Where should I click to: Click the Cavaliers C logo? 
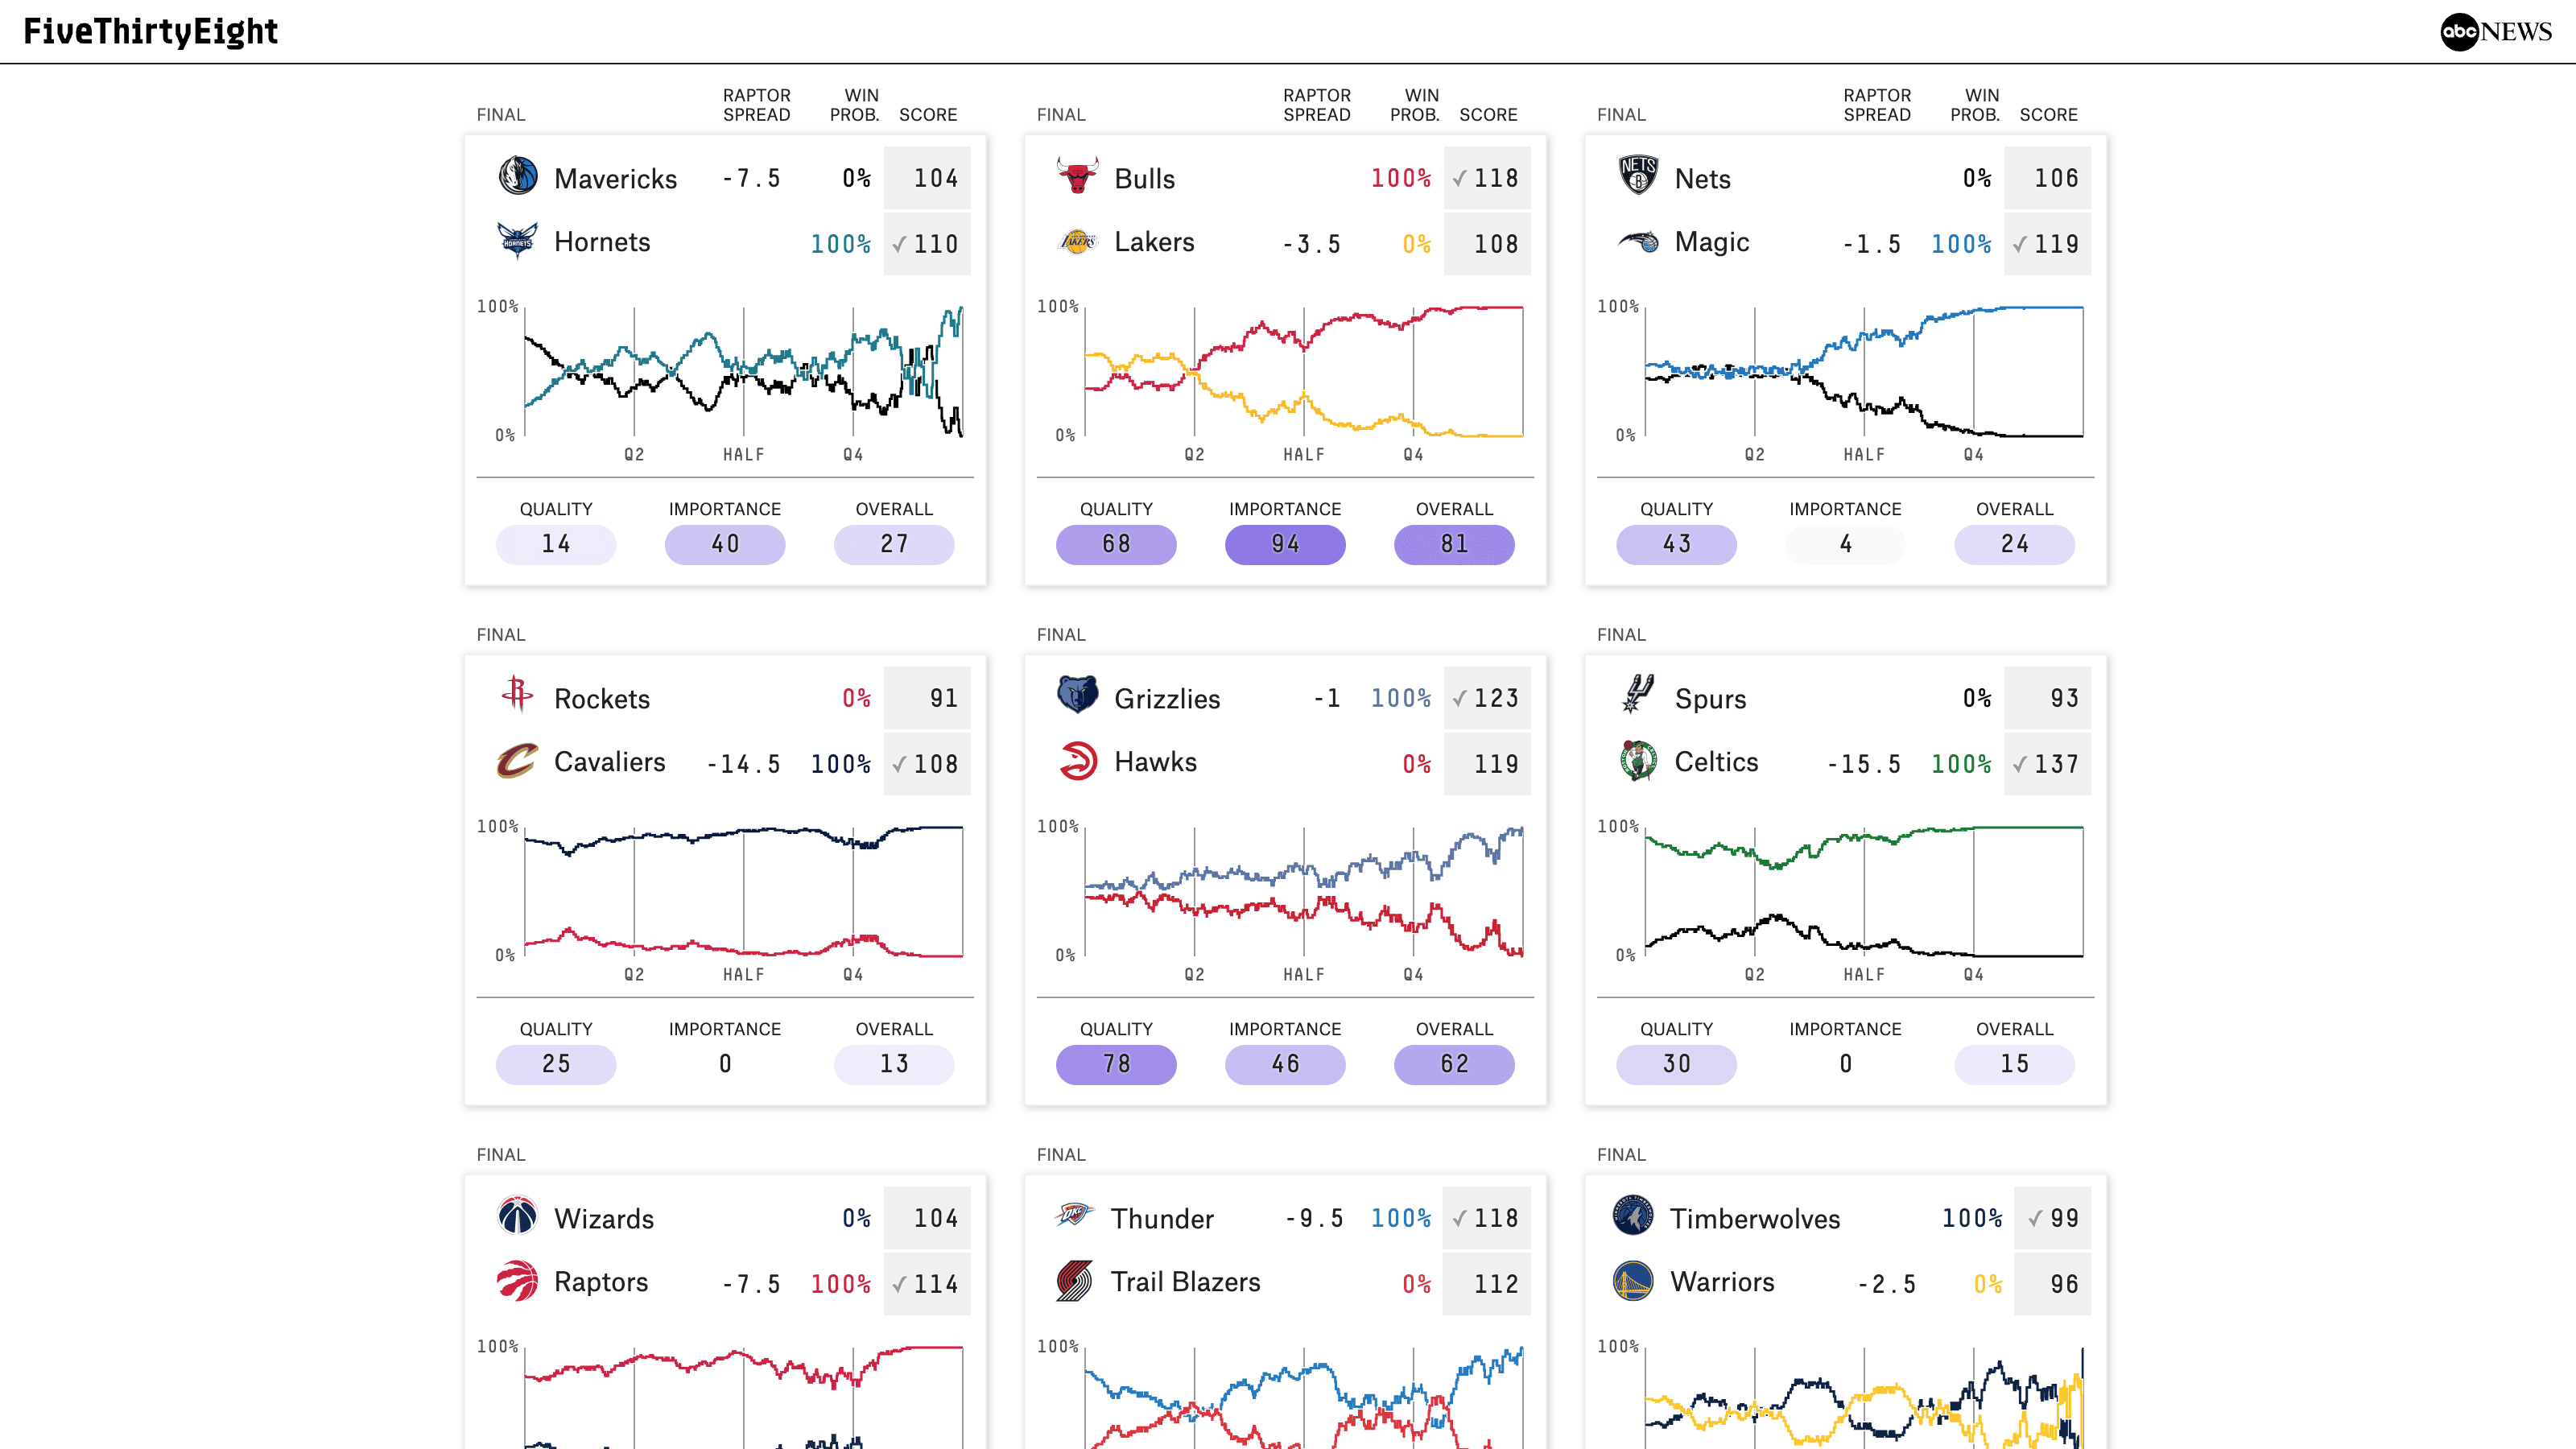point(517,762)
